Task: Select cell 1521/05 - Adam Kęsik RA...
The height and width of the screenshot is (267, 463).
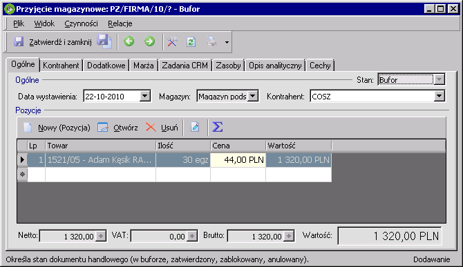Action: (100, 160)
